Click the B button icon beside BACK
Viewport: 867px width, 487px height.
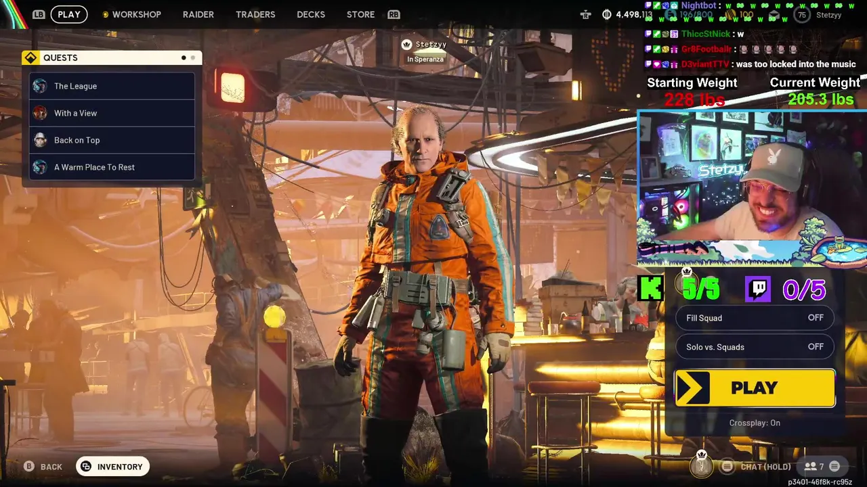28,466
